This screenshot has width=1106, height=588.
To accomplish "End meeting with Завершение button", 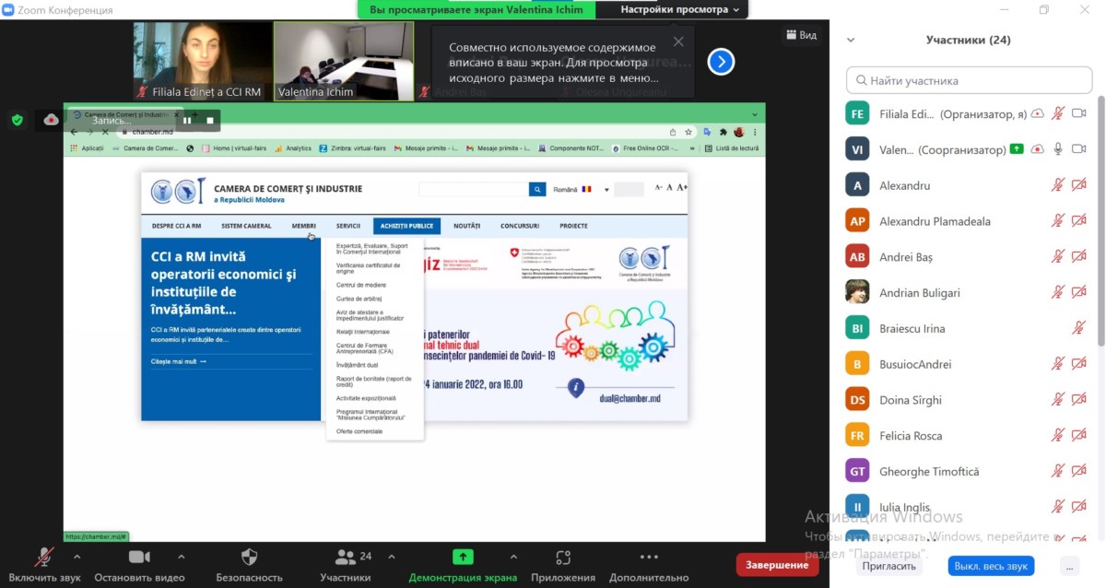I will click(777, 565).
